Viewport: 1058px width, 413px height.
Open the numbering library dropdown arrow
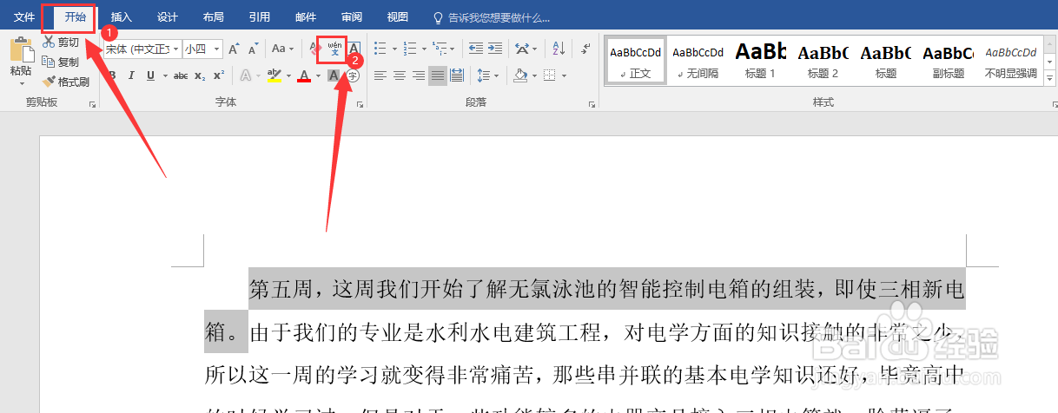[x=426, y=49]
